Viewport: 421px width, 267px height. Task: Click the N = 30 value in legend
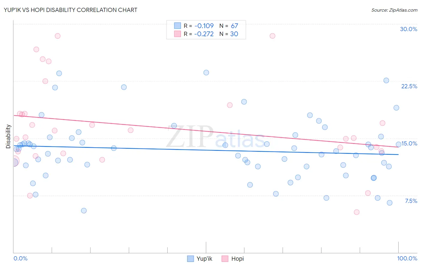click(229, 34)
